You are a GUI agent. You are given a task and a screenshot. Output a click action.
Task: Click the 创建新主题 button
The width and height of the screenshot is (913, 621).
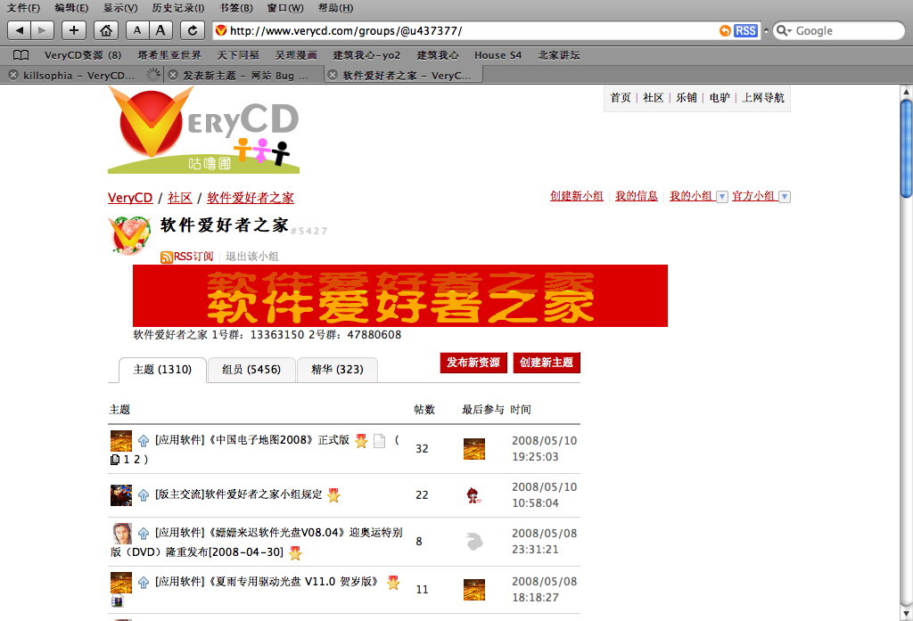tap(547, 363)
